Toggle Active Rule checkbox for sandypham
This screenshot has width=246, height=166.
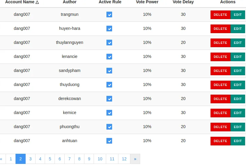[x=109, y=70]
